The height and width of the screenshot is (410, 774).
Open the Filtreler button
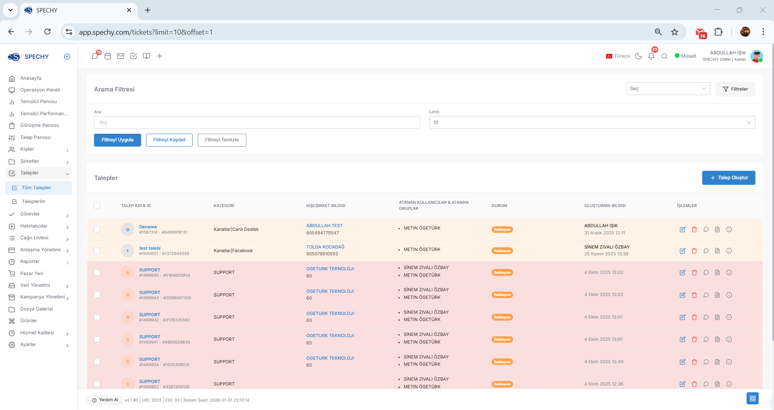click(x=735, y=89)
